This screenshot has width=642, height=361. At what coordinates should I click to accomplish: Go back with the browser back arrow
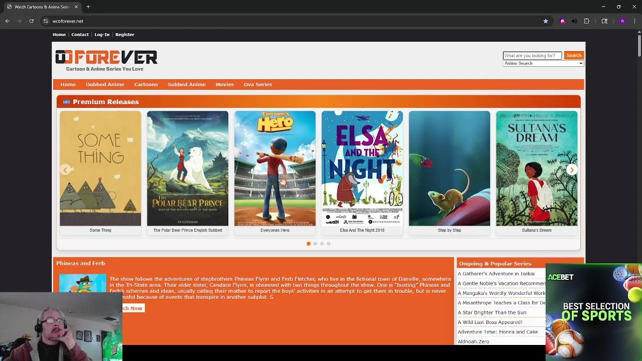(8, 21)
